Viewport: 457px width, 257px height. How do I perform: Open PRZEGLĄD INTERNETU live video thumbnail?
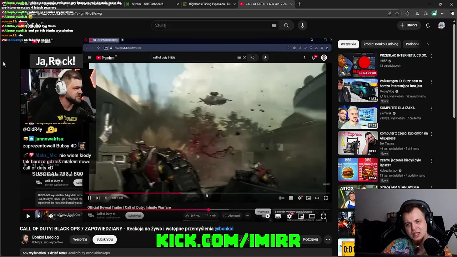(358, 65)
